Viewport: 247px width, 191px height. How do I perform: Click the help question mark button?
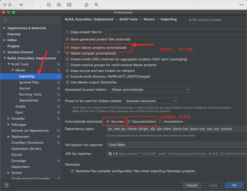(7, 185)
